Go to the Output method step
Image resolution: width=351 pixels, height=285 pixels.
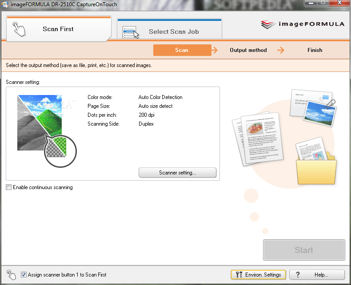coord(248,50)
